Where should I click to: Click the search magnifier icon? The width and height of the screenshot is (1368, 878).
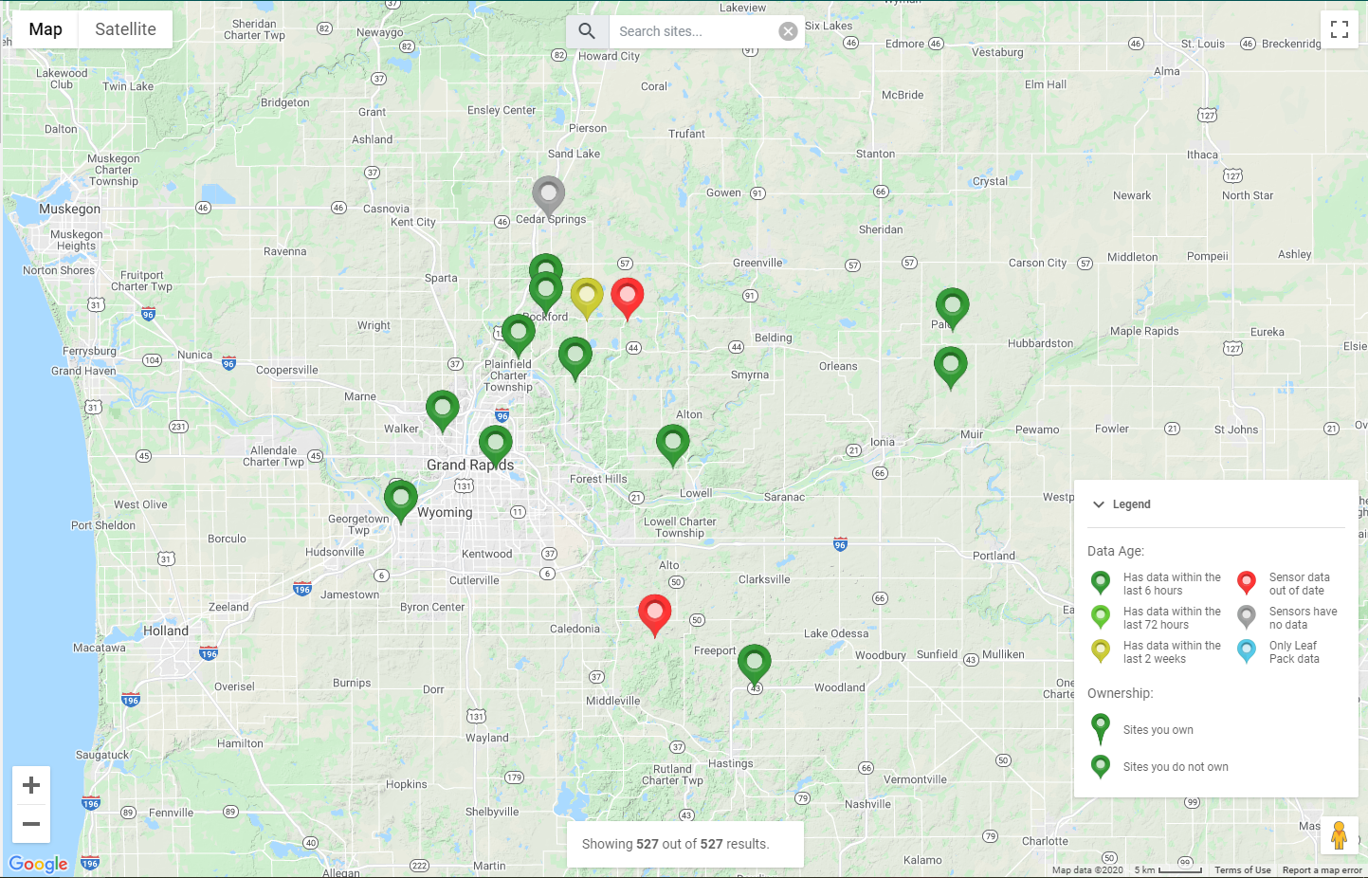point(587,30)
